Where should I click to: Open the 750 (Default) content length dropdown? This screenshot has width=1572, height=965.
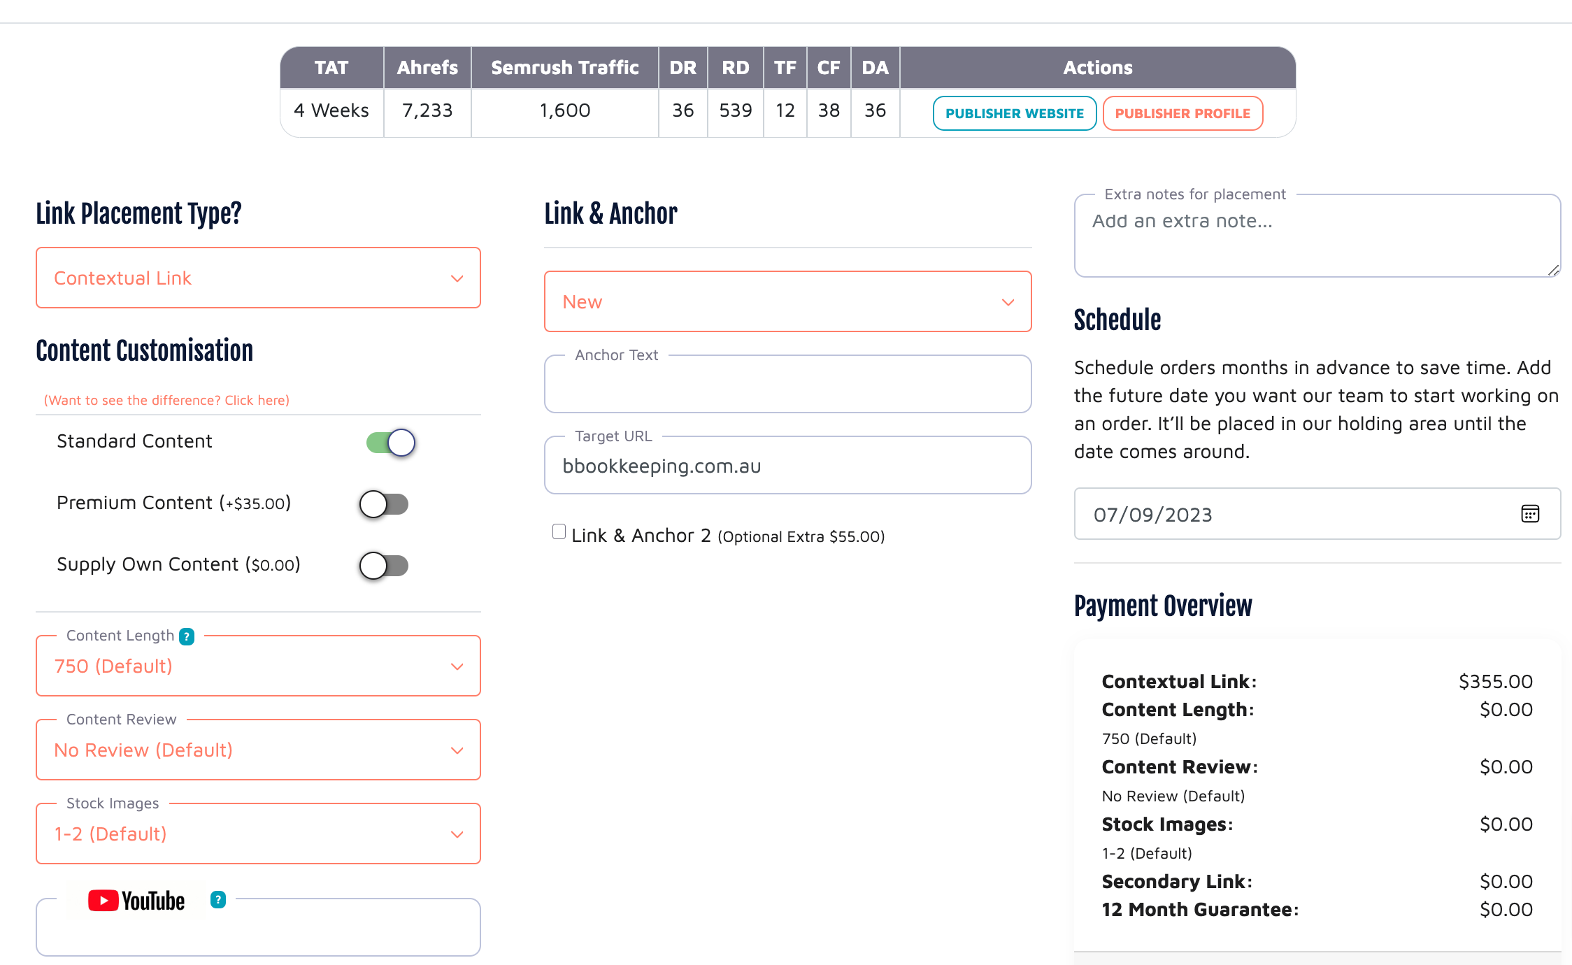click(x=258, y=666)
